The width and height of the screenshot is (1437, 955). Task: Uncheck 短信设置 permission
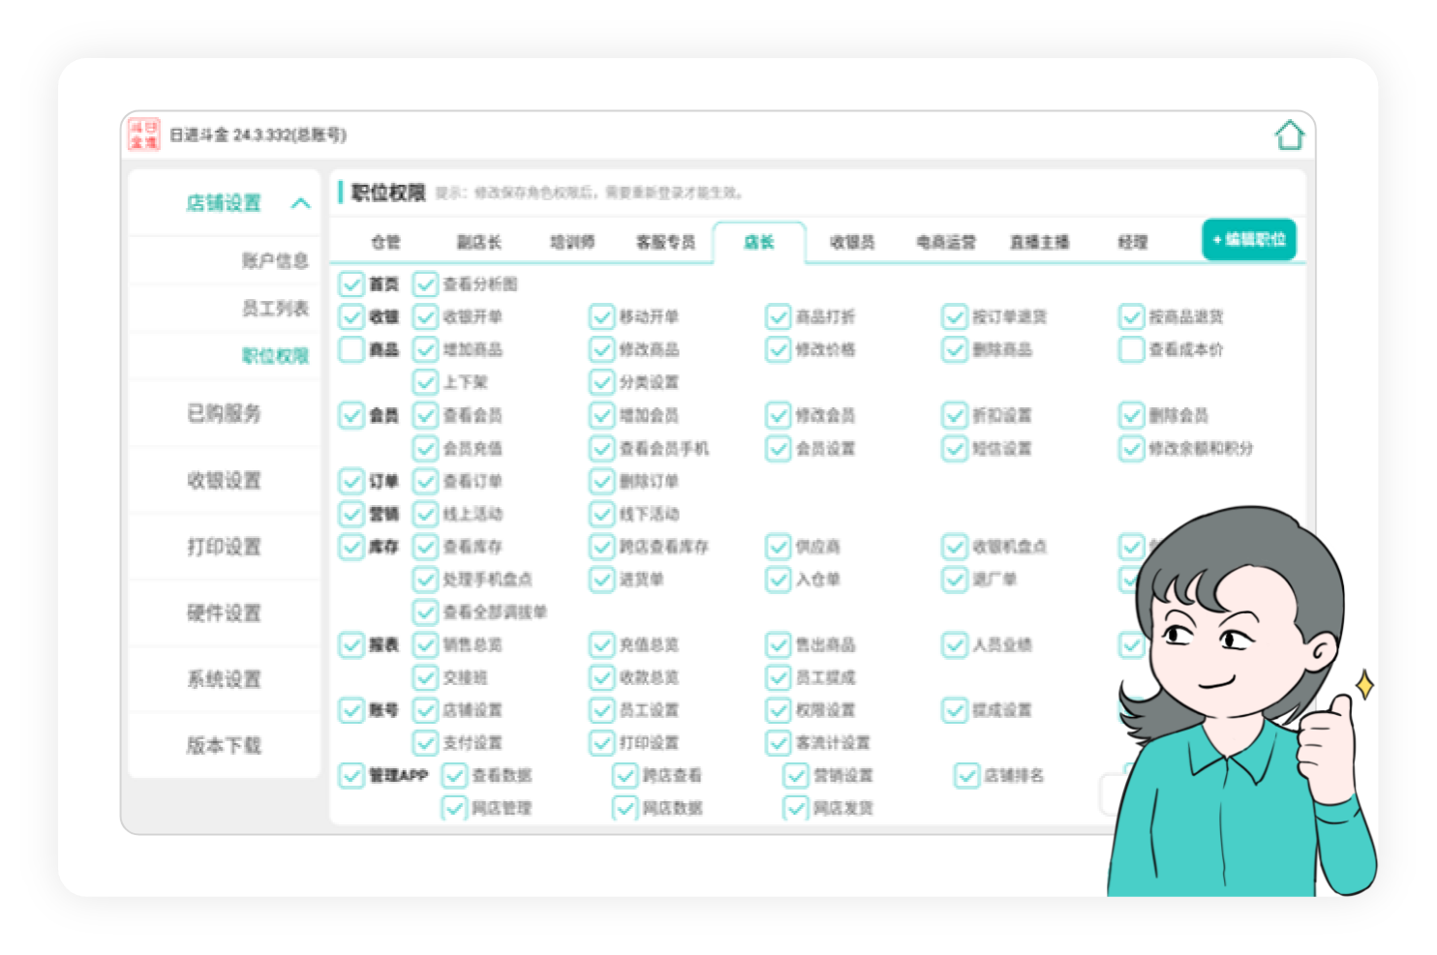pyautogui.click(x=955, y=449)
